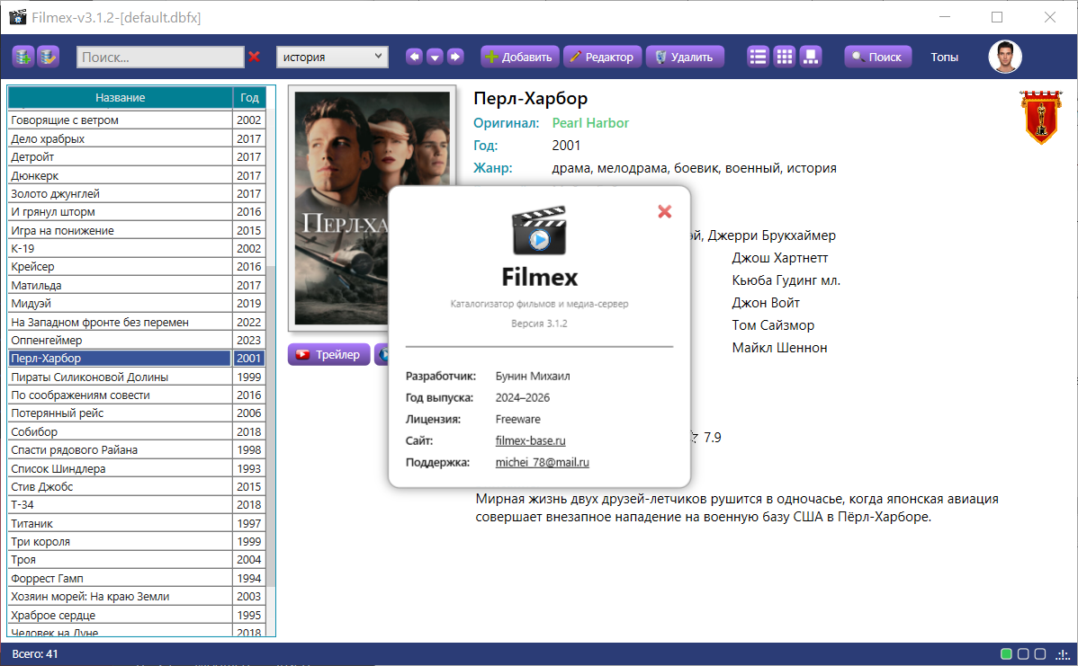The image size is (1078, 666).
Task: Select the film И грянул шторм
Action: 137,211
